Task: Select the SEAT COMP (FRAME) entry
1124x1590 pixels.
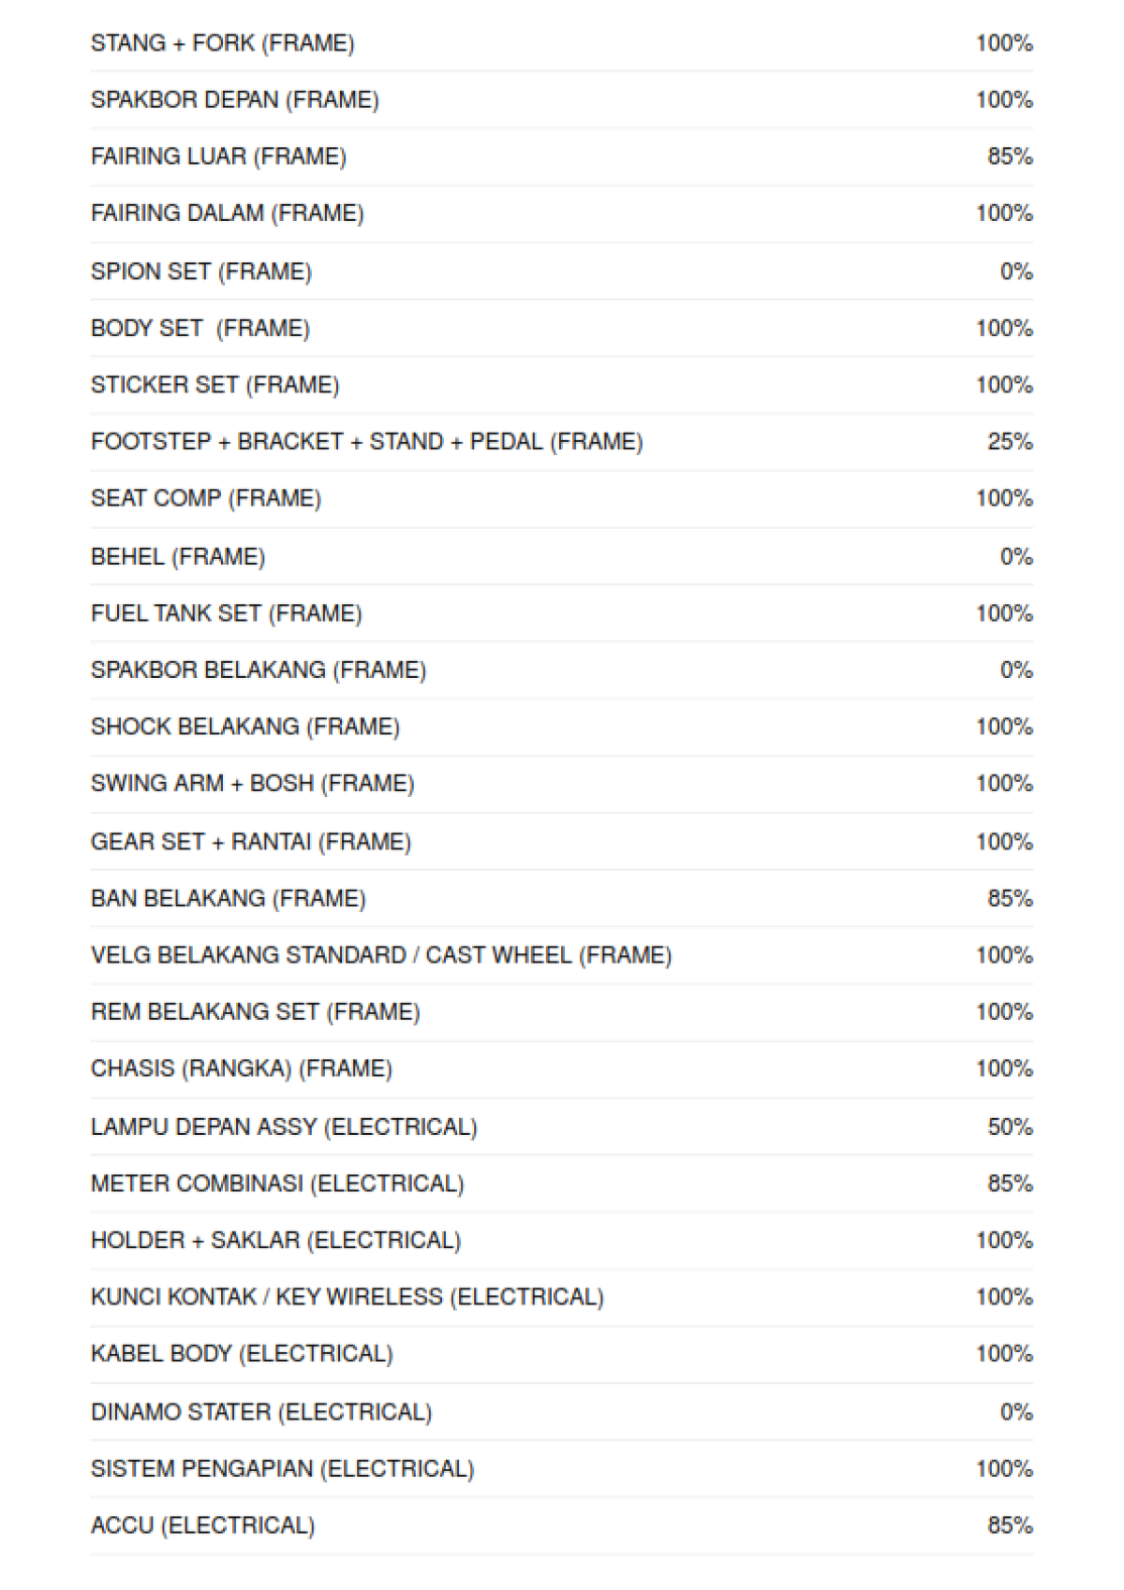Action: click(205, 498)
